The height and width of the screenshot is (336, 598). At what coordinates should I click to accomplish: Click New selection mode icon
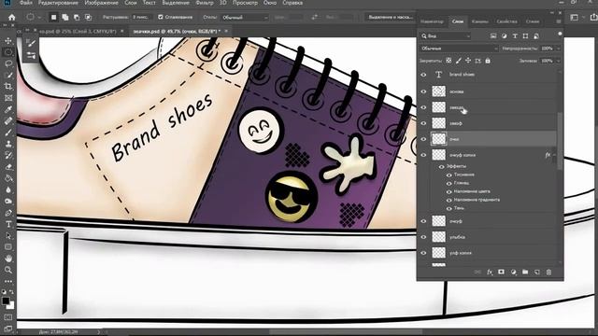tap(54, 17)
